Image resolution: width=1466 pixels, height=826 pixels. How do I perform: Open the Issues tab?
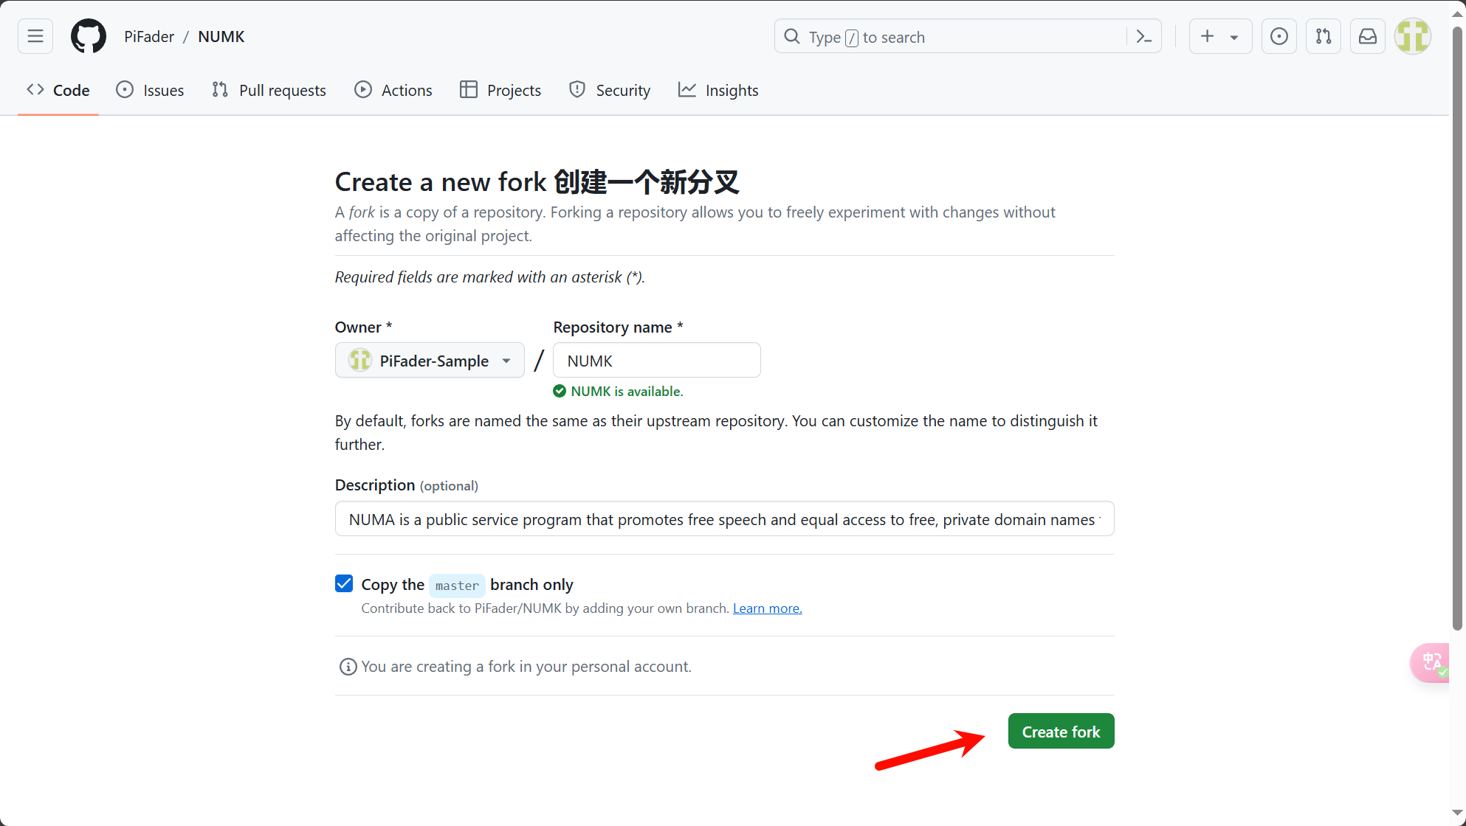[x=150, y=90]
